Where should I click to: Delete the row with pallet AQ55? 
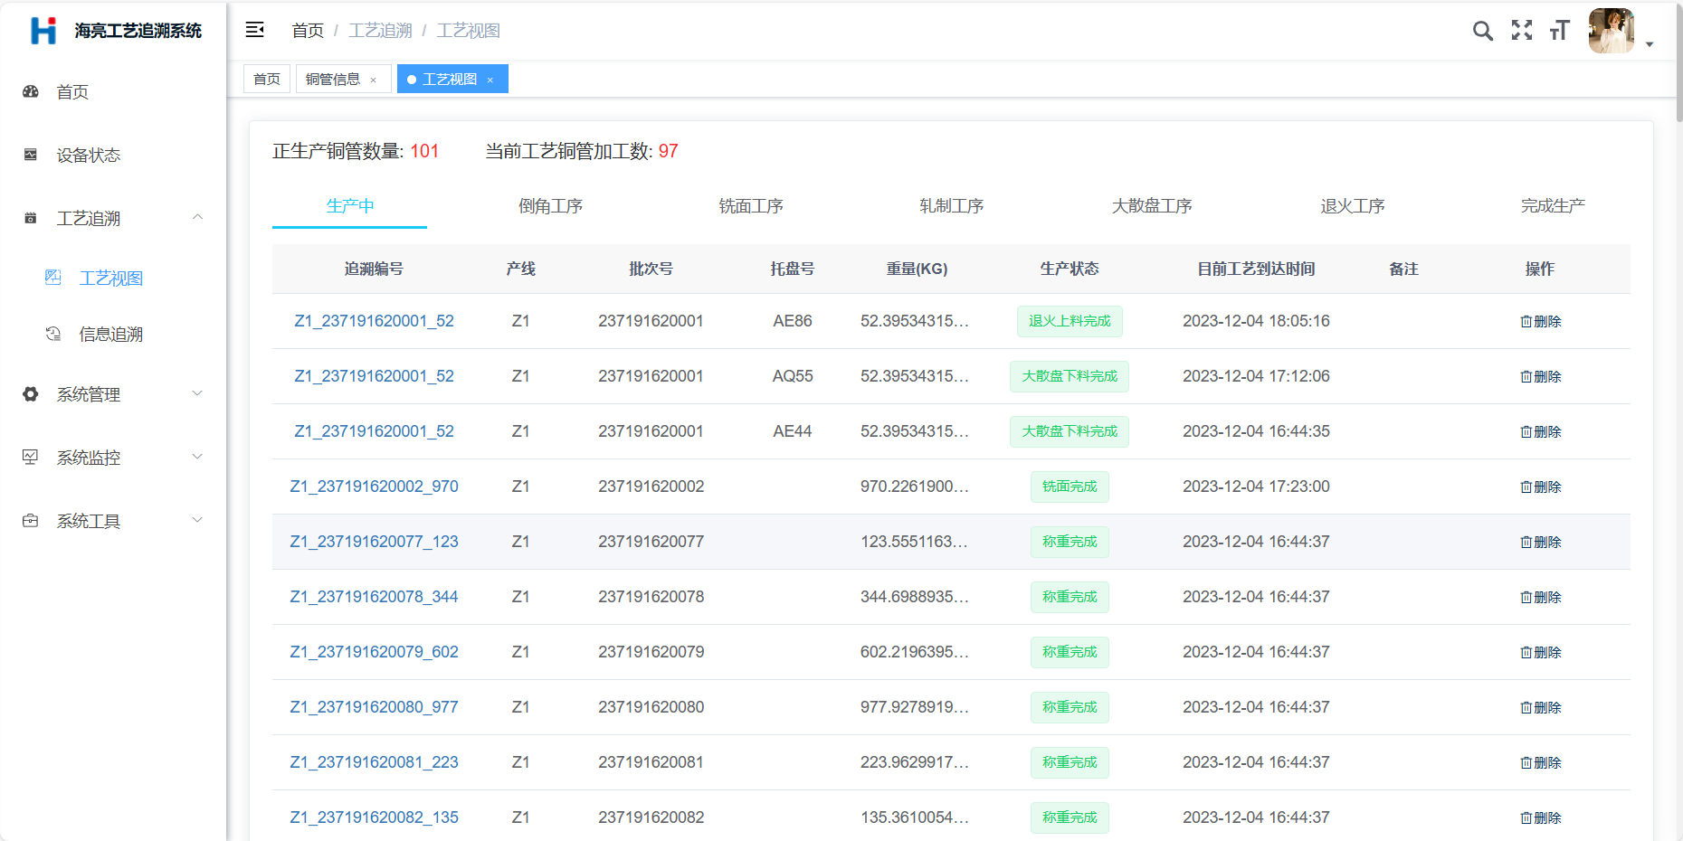coord(1540,377)
